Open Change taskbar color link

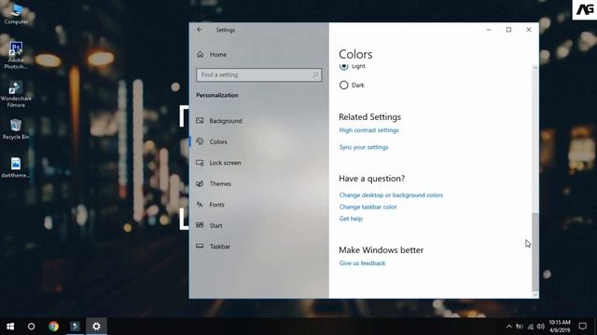point(368,207)
